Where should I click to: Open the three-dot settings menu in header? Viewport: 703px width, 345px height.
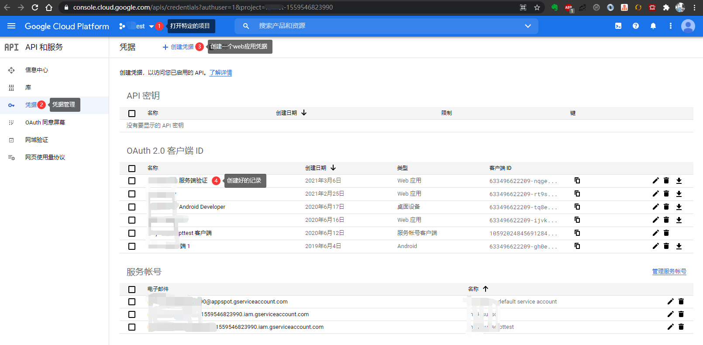coord(671,26)
